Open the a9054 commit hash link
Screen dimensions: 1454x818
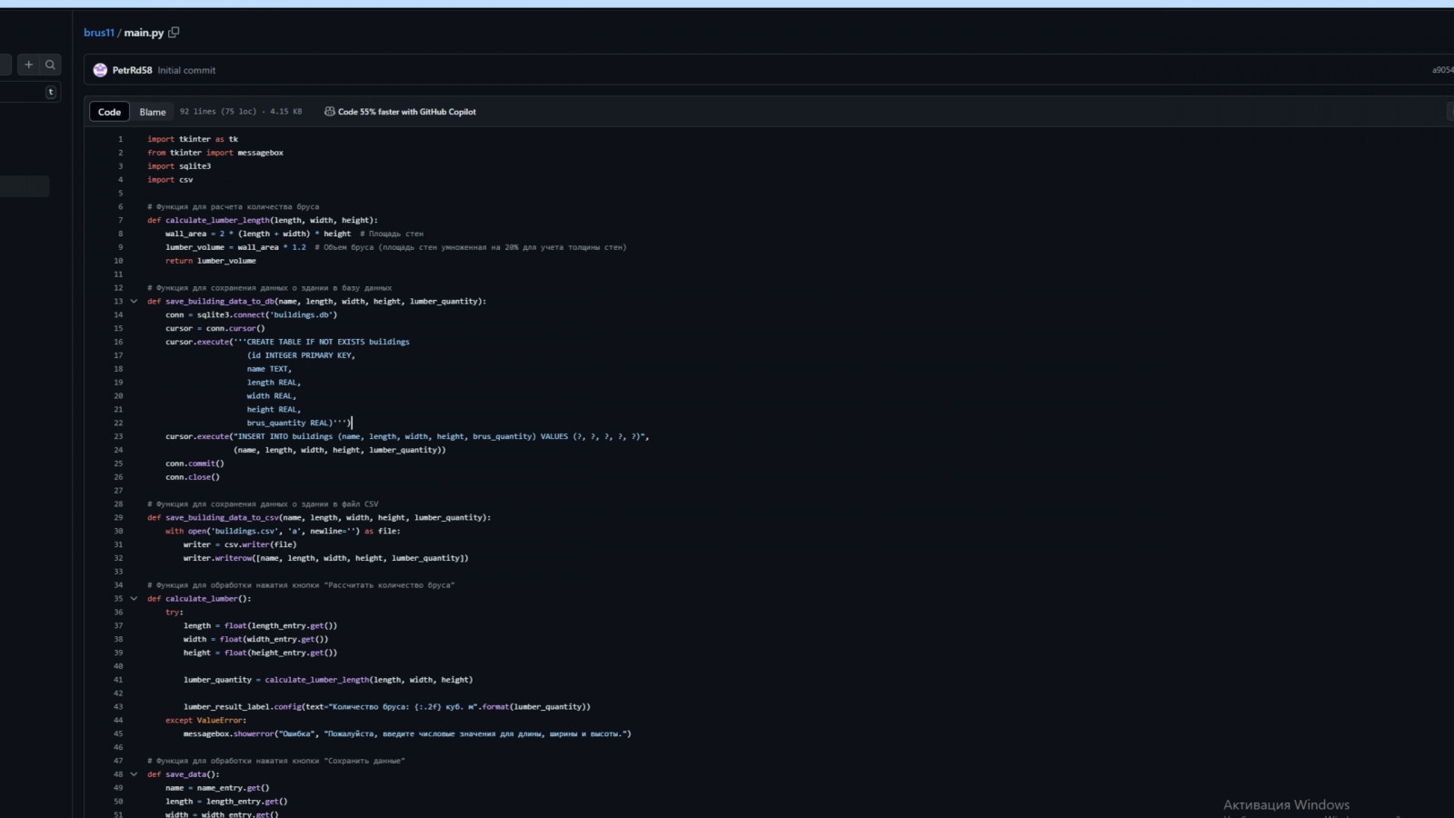(1442, 70)
